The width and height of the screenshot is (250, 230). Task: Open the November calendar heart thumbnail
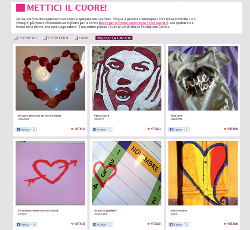[x=127, y=173]
